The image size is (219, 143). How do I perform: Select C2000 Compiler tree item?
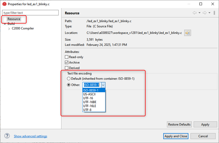[x=23, y=28]
